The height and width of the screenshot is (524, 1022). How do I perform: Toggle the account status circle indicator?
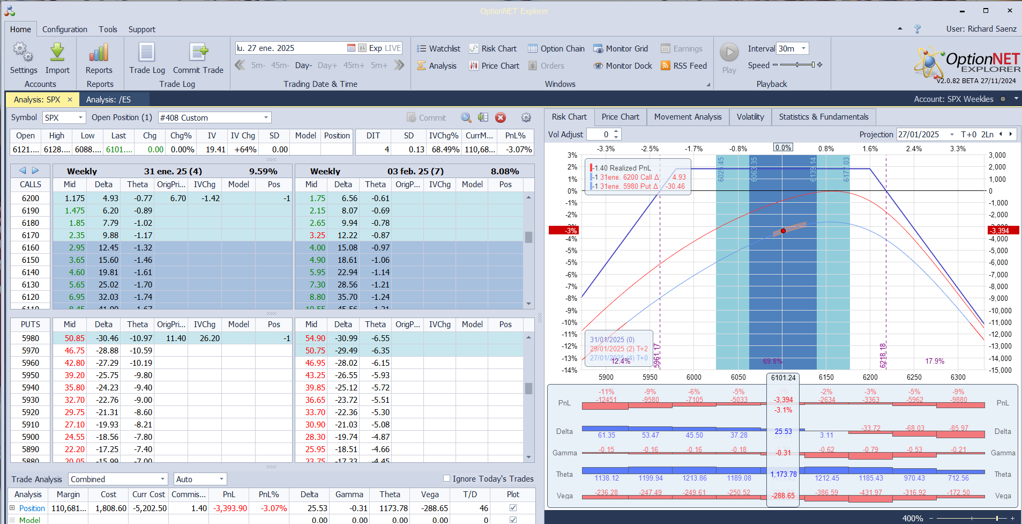coord(1003,99)
